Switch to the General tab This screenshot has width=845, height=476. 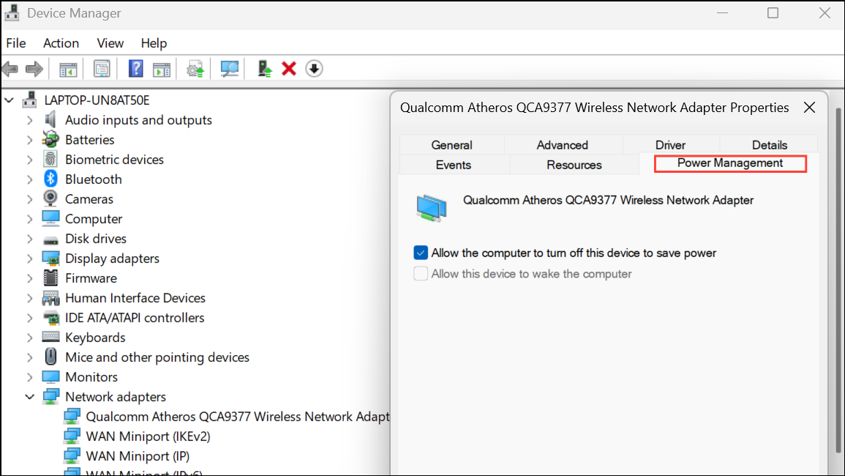[451, 145]
